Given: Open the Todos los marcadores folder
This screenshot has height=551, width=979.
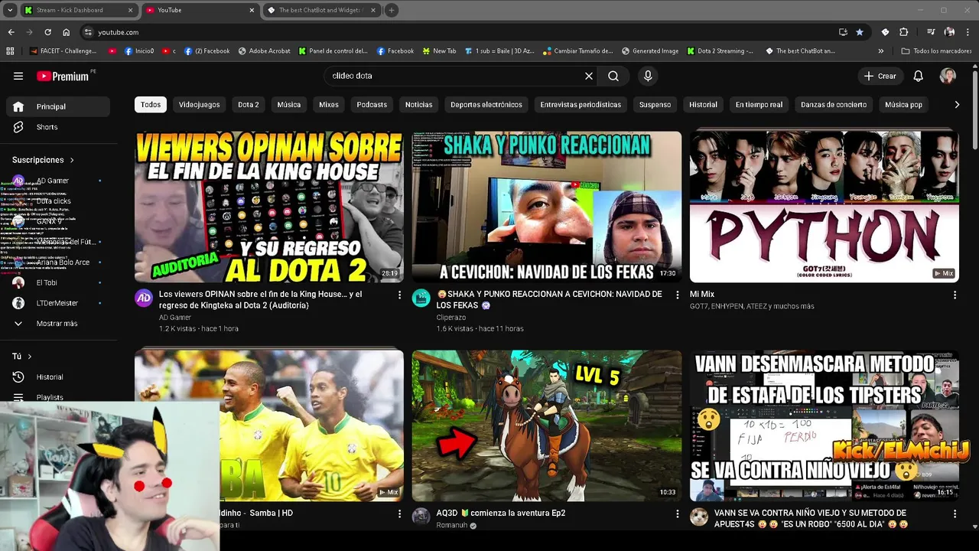Looking at the screenshot, I should coord(936,51).
